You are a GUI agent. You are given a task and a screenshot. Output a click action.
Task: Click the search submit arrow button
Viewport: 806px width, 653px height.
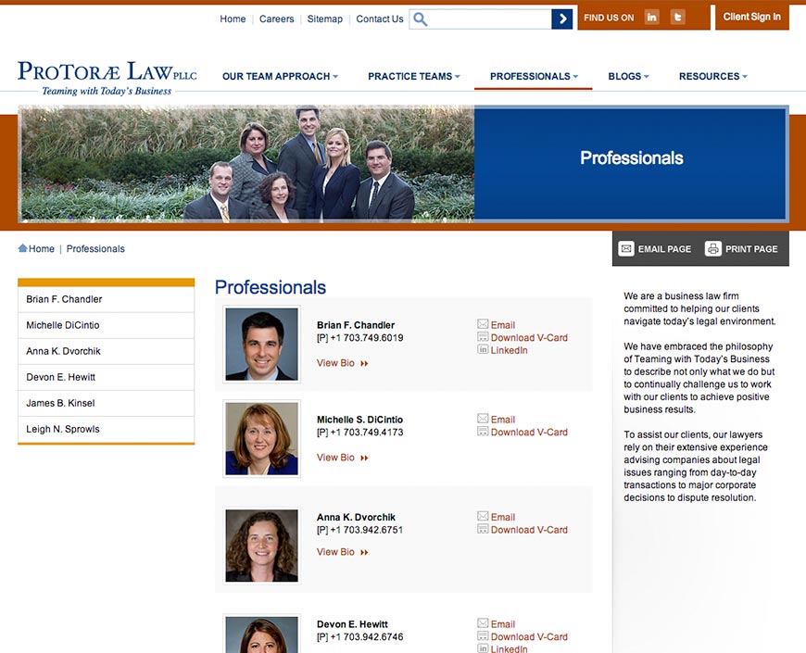coord(561,19)
